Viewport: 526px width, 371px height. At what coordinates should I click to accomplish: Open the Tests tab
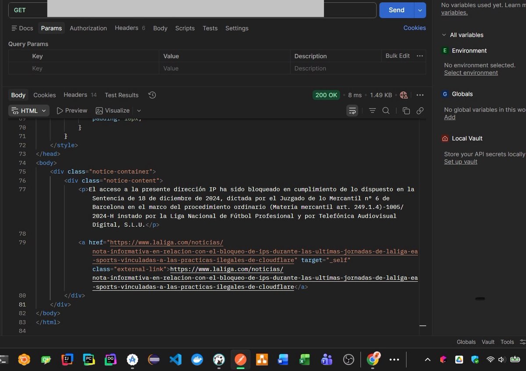coord(210,28)
